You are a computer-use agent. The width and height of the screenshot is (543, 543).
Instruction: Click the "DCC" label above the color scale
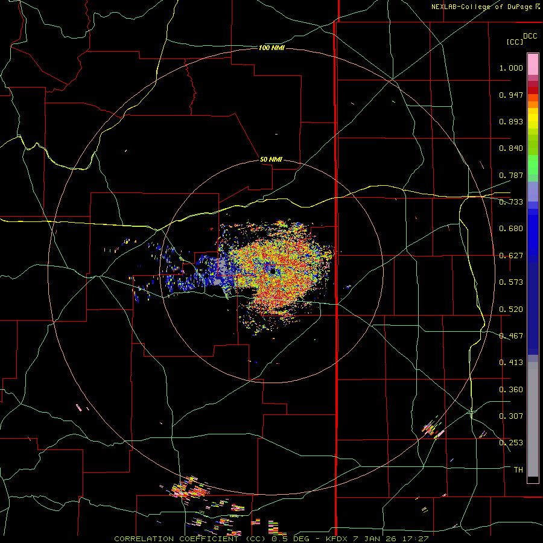coord(530,36)
